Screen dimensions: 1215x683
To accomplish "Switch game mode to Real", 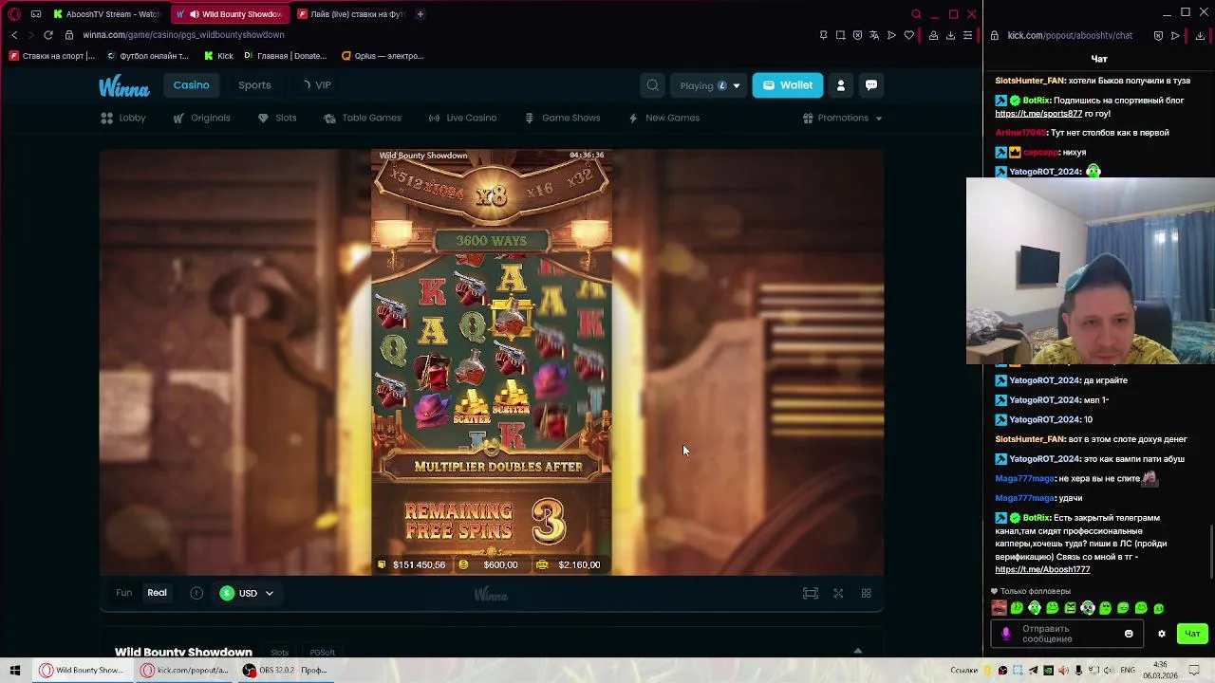I will pos(157,593).
